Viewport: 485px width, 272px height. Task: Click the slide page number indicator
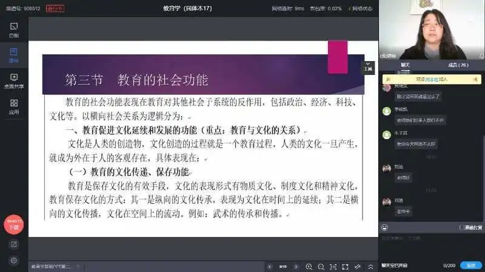[x=283, y=267]
